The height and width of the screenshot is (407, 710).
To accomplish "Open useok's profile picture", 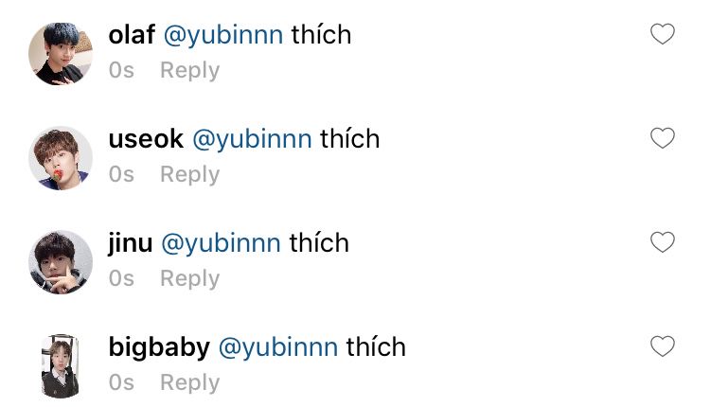I will (x=61, y=158).
